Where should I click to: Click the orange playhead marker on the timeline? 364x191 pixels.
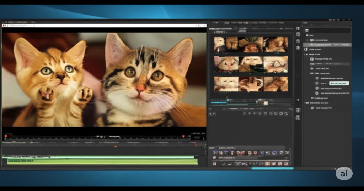(x=116, y=147)
